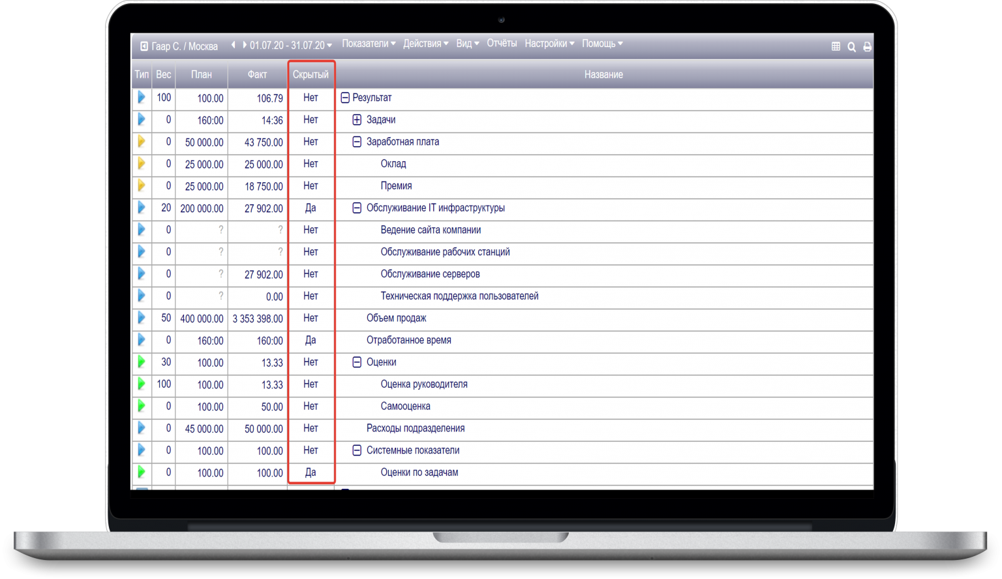Screen dimensions: 1002x579
Task: Click Гаар С. / Москва employee label
Action: coord(185,46)
